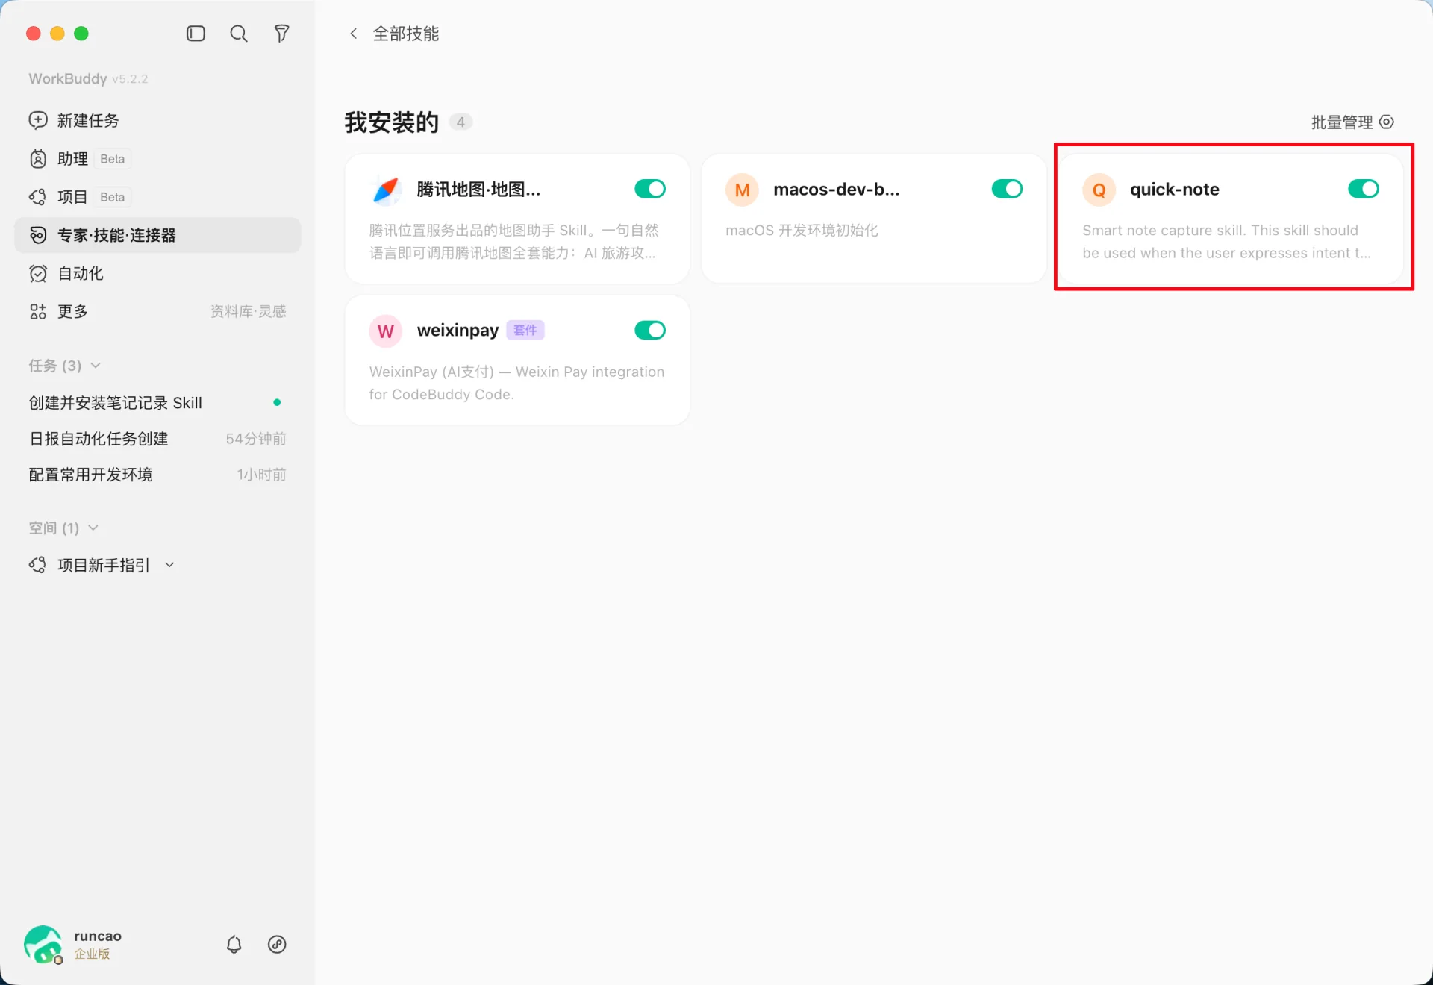1433x985 pixels.
Task: Click the 自动化 automation icon
Action: tap(38, 274)
